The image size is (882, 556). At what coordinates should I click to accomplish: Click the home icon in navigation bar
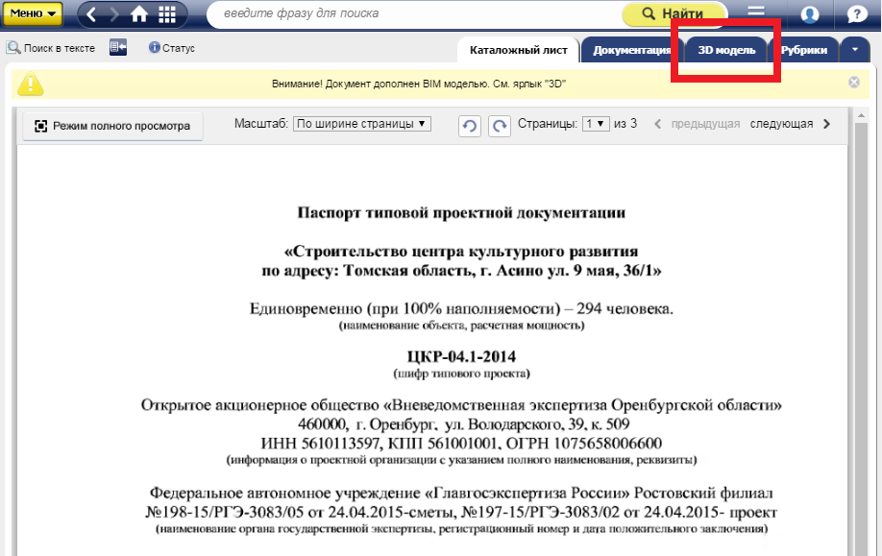click(140, 14)
